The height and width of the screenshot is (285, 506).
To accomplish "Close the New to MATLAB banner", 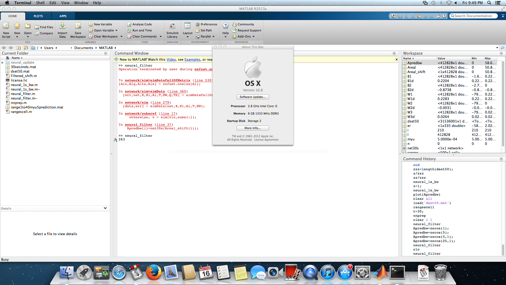I will coord(396,60).
